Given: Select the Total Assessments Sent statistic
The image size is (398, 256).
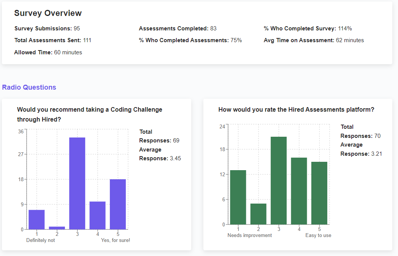Looking at the screenshot, I should click(53, 40).
